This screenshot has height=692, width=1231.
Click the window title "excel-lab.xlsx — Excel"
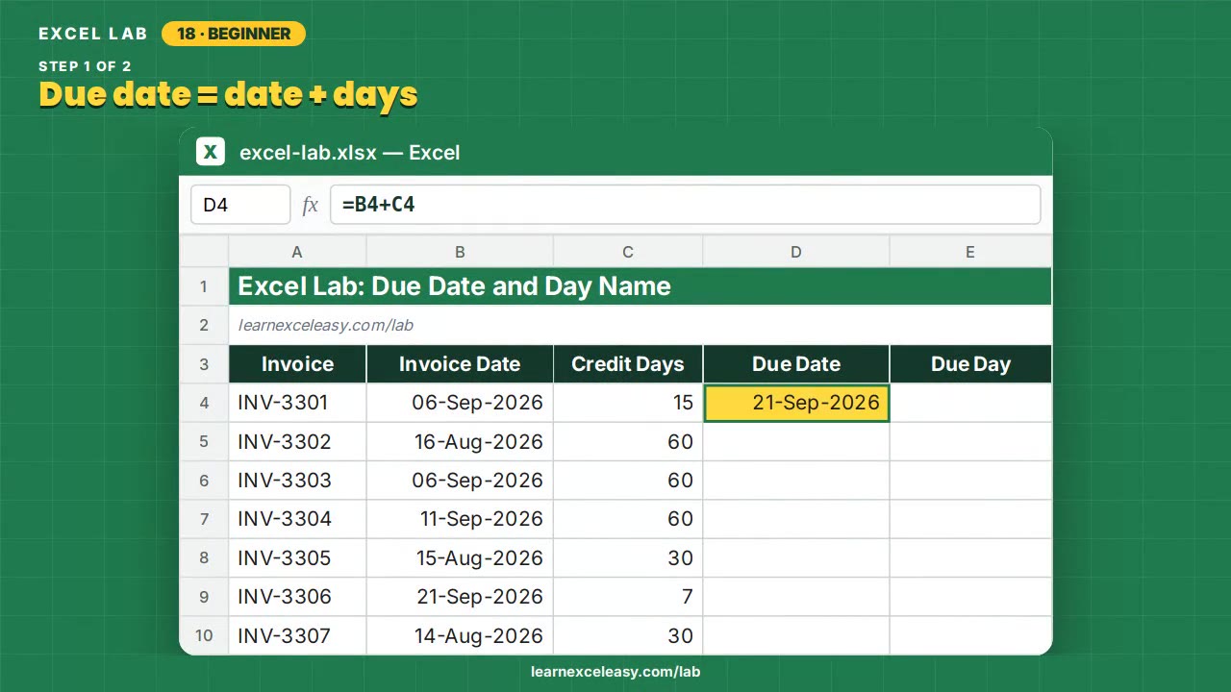(x=350, y=152)
